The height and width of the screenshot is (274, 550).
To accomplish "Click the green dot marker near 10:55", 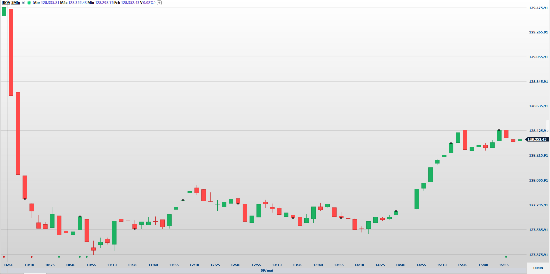I will point(87,257).
